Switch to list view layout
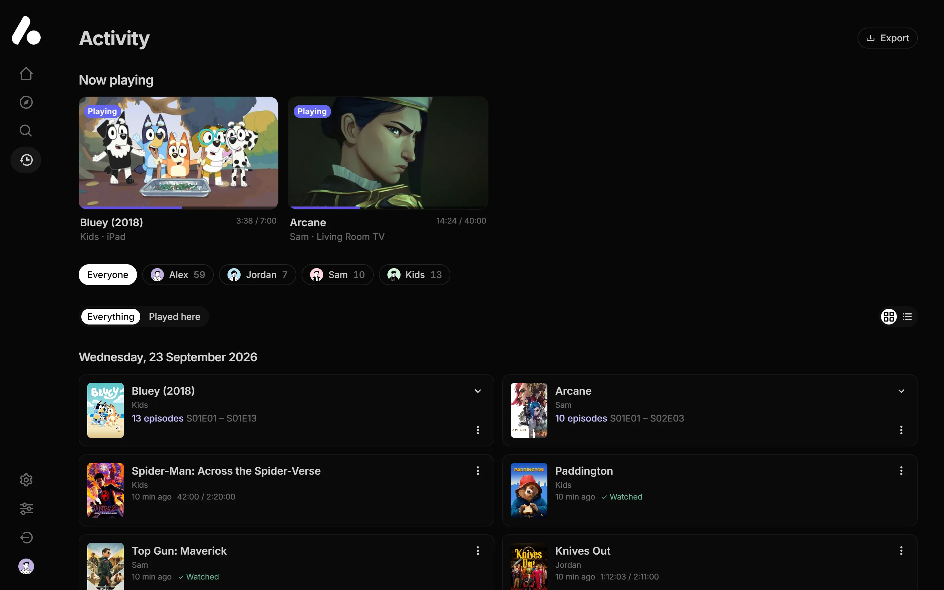Viewport: 944px width, 590px height. [x=907, y=316]
